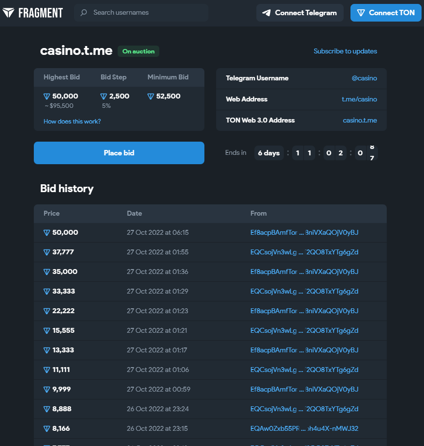Click the Price column header
This screenshot has width=424, height=446.
coord(51,214)
